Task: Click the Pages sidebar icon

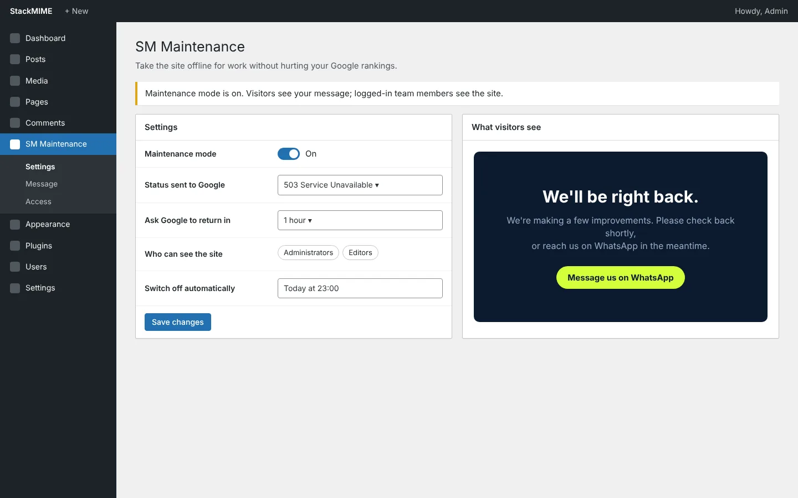Action: pyautogui.click(x=15, y=102)
